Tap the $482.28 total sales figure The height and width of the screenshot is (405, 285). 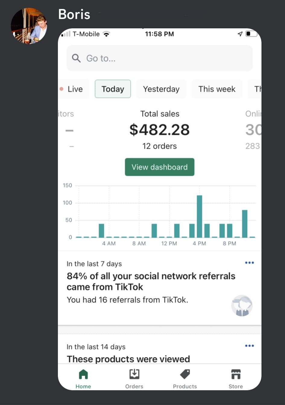click(x=160, y=130)
